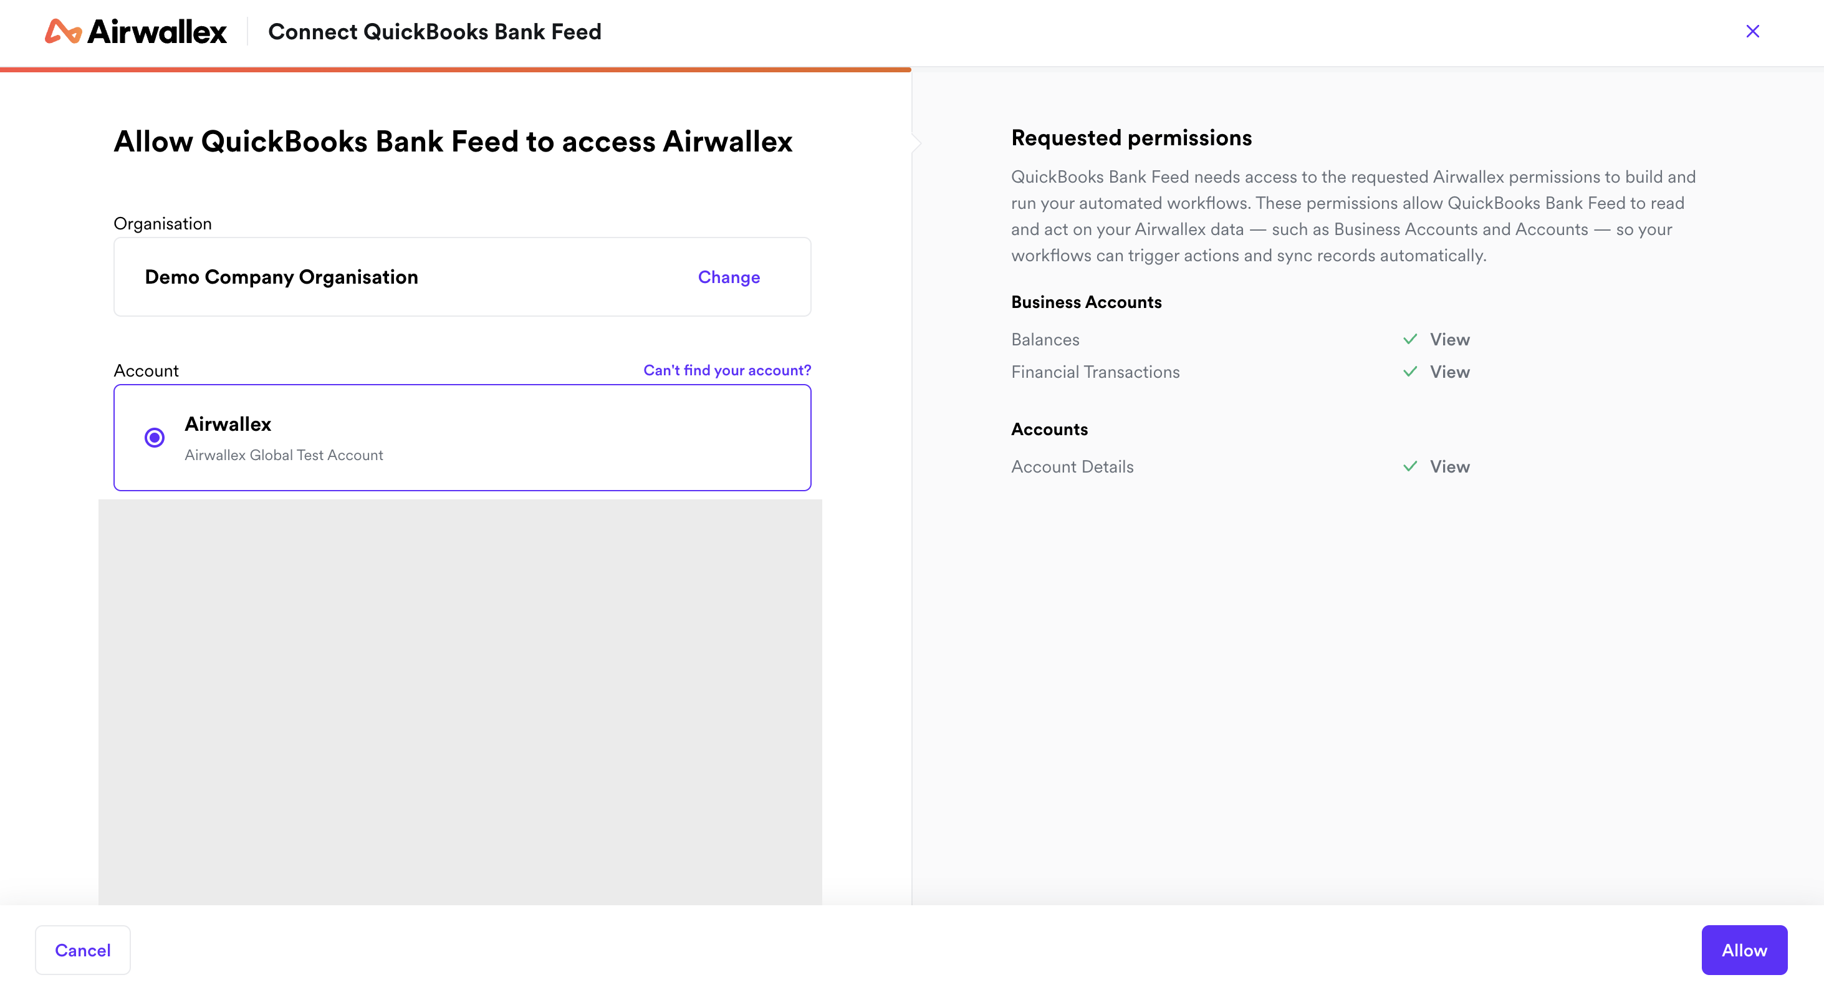This screenshot has height=995, width=1824.
Task: Click the Business Accounts section title
Action: [1086, 302]
